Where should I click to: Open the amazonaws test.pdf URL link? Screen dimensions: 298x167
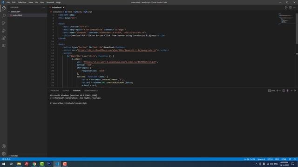click(120, 62)
